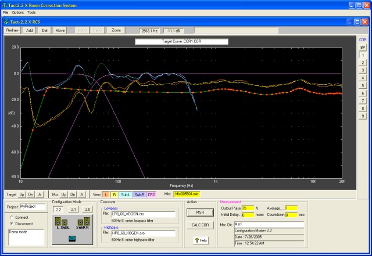Image resolution: width=372 pixels, height=256 pixels.
Task: Open Help with the key icon button
Action: coord(201,240)
